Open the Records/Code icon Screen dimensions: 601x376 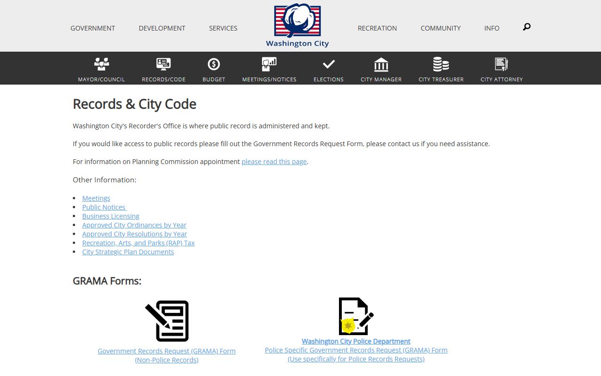coord(163,64)
